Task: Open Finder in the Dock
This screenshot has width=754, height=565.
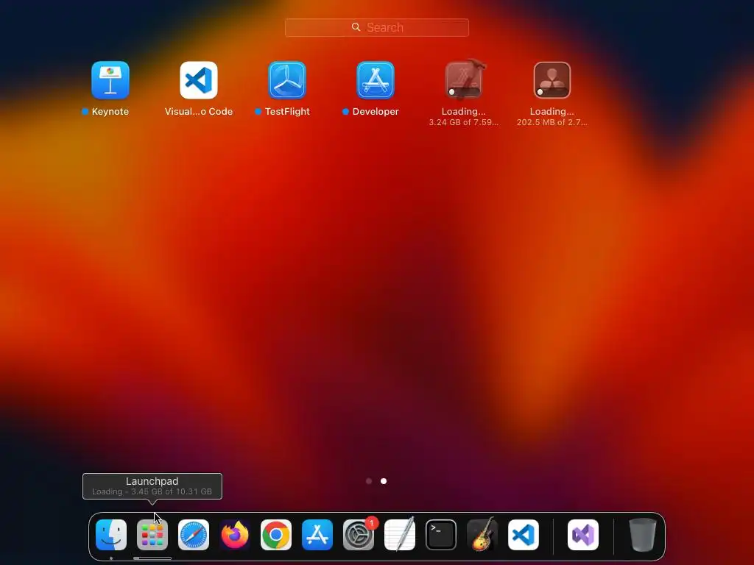Action: coord(111,535)
